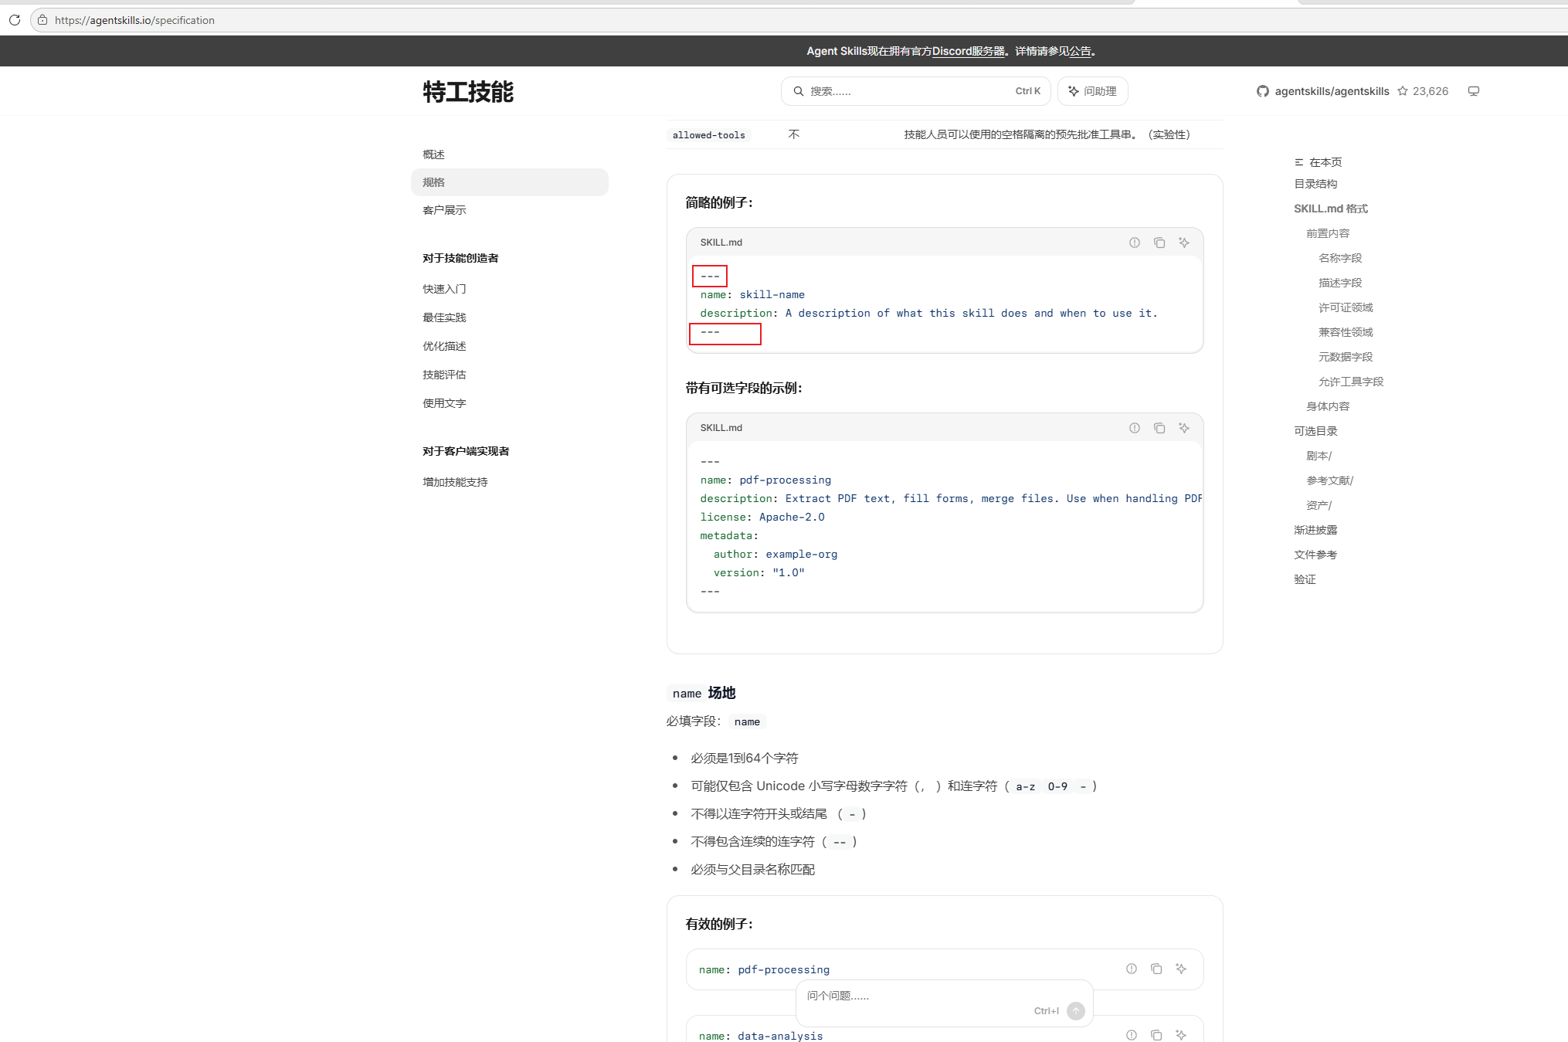
Task: Click the site info lock icon in address bar
Action: click(42, 20)
